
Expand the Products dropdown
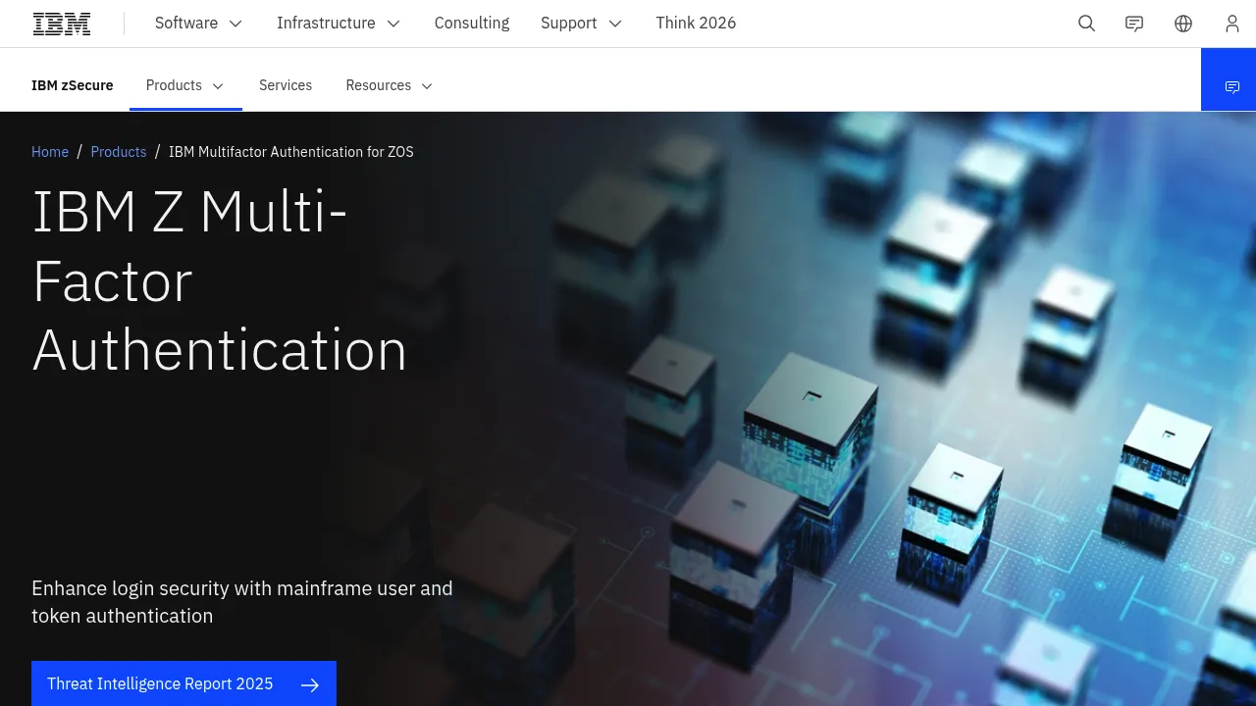click(x=185, y=86)
